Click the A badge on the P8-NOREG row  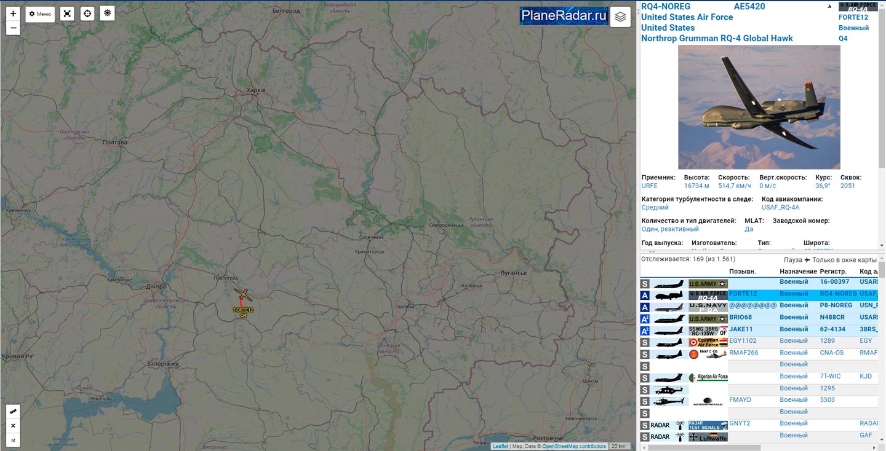tap(645, 307)
